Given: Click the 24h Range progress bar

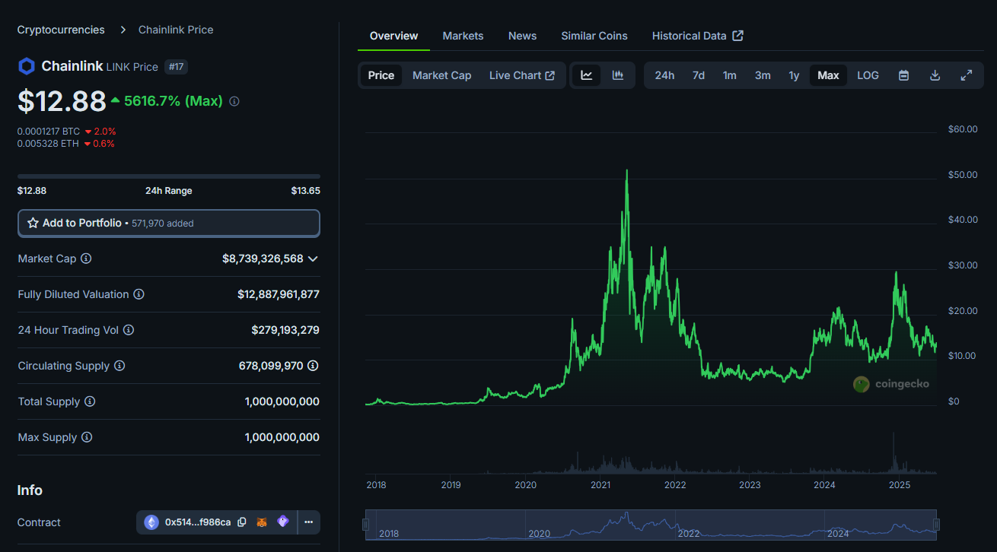Looking at the screenshot, I should click(169, 176).
